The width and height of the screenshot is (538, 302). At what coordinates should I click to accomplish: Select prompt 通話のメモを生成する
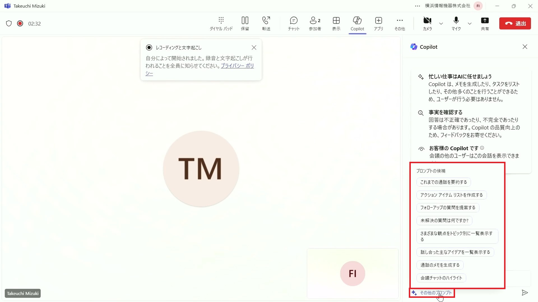[440, 265]
